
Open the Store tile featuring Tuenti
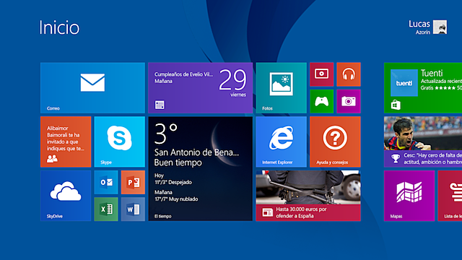click(x=423, y=87)
